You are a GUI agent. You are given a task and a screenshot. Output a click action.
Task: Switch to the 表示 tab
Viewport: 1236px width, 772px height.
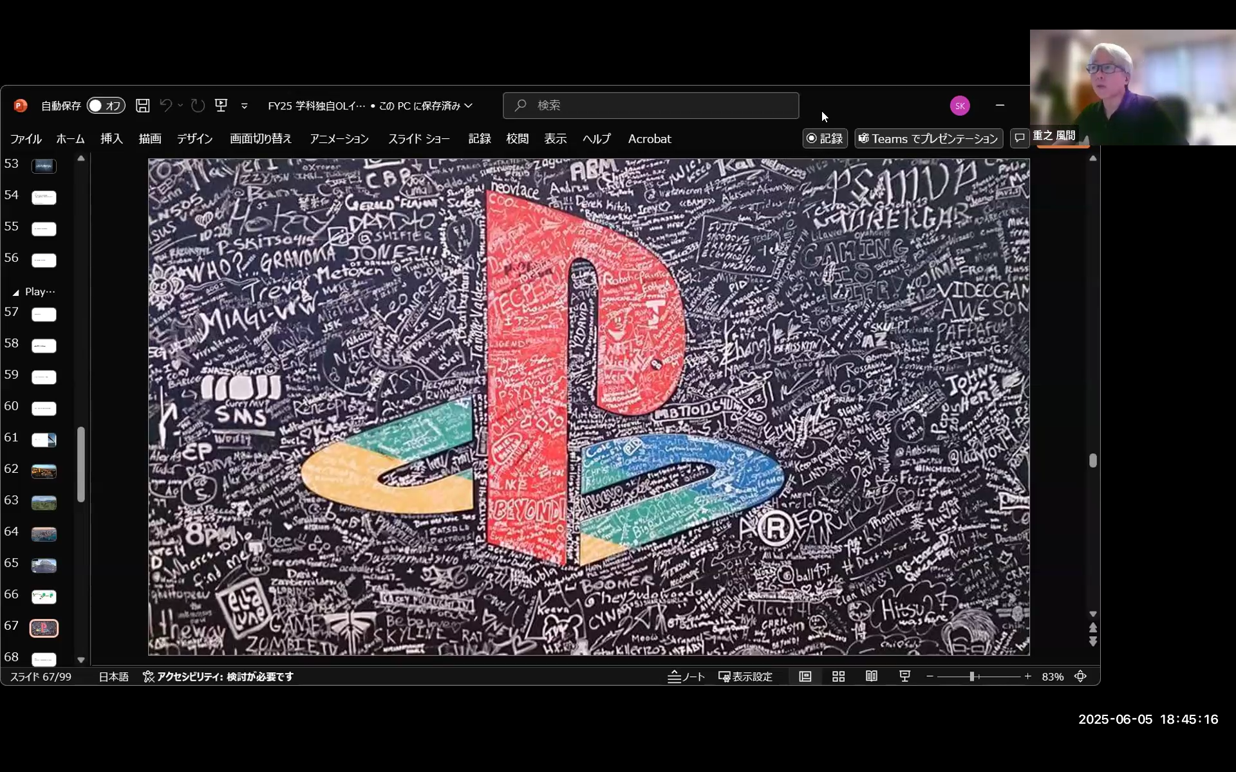pos(556,139)
